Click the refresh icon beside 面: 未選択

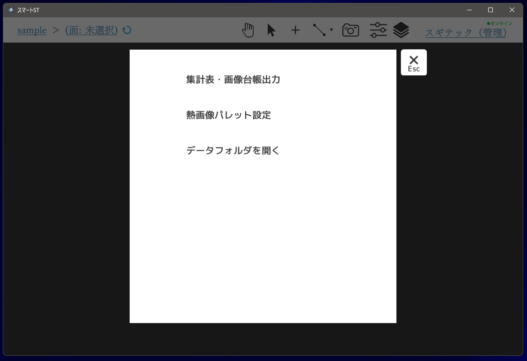pos(127,30)
